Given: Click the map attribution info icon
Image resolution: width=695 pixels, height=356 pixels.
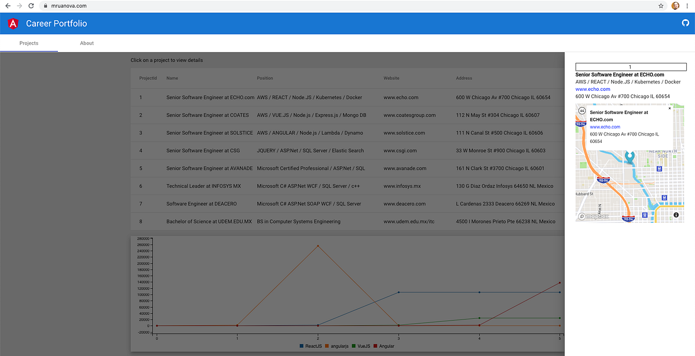Looking at the screenshot, I should [676, 216].
